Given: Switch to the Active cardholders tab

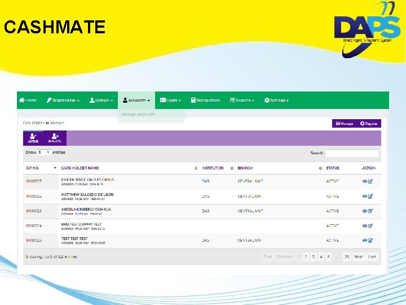Looking at the screenshot, I should coord(33,138).
